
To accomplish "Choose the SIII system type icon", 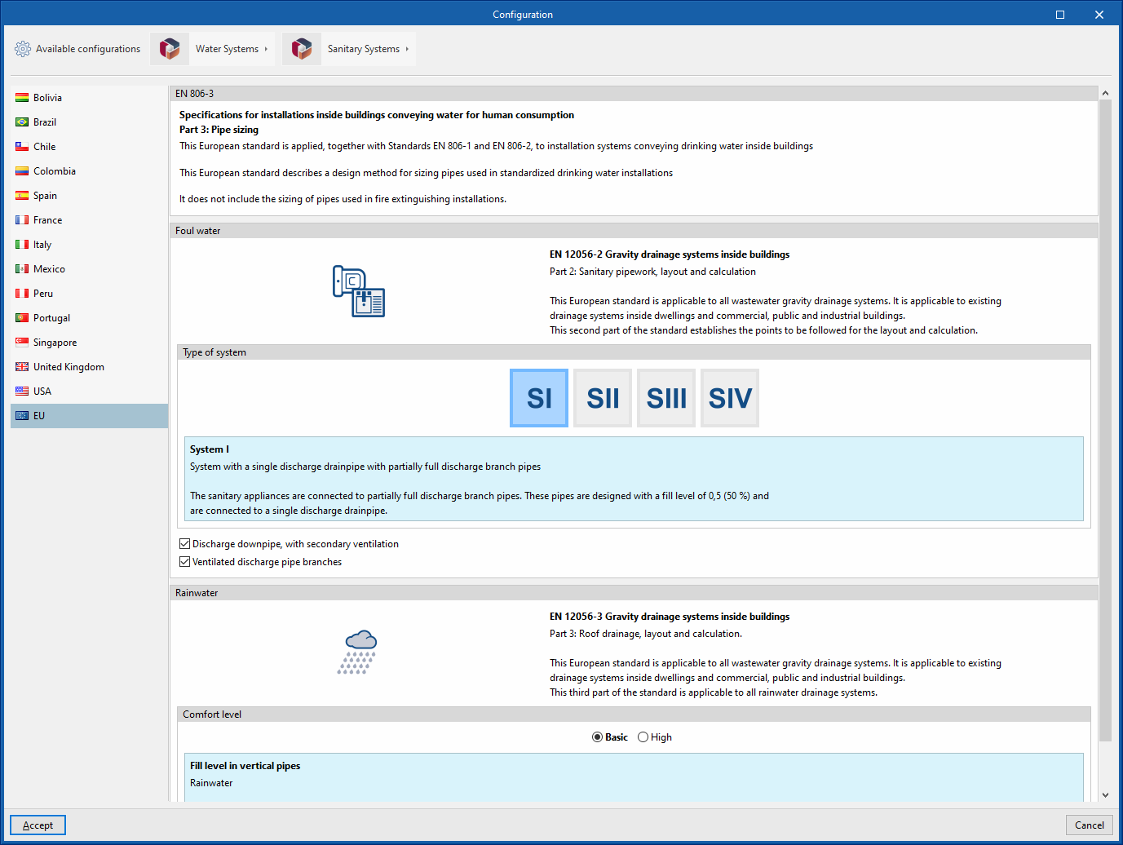I will [666, 398].
